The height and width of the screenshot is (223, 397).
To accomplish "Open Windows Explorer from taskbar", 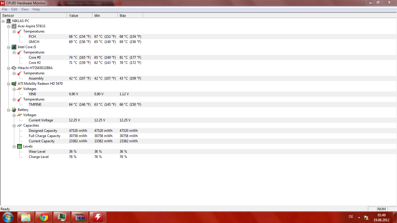I will tap(26, 217).
